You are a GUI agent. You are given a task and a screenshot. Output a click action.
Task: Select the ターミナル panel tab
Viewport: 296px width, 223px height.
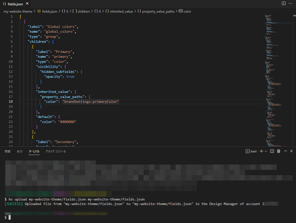(34, 151)
